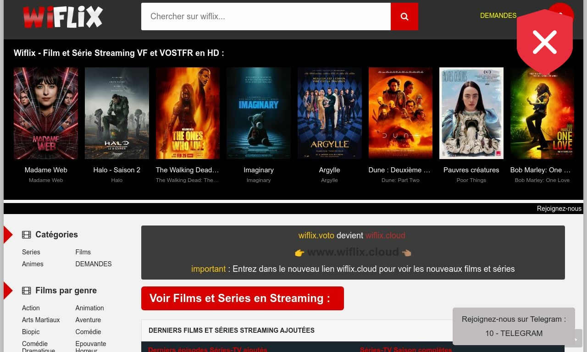Open the www.wiflix.cloud link
The width and height of the screenshot is (587, 352).
click(x=354, y=252)
